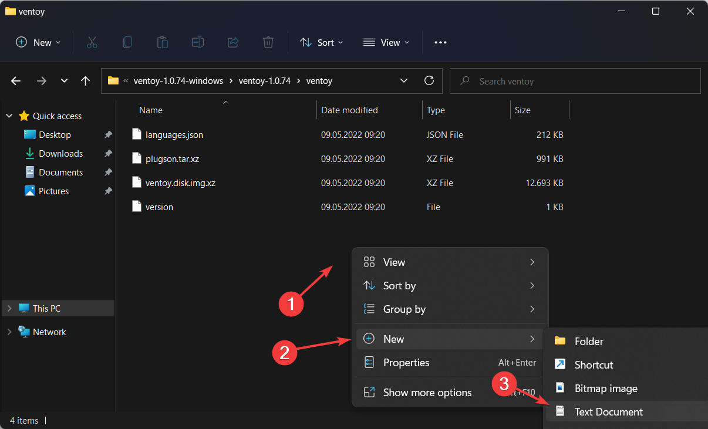Unpin Downloads using its pin icon
Viewport: 708px width, 429px height.
108,153
